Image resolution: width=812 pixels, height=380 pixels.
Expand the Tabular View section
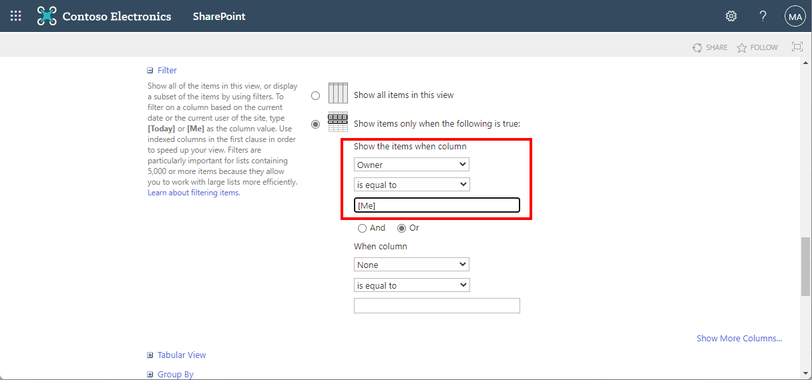(150, 355)
